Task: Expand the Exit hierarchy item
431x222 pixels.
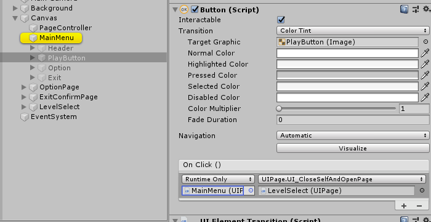Action: coord(33,78)
